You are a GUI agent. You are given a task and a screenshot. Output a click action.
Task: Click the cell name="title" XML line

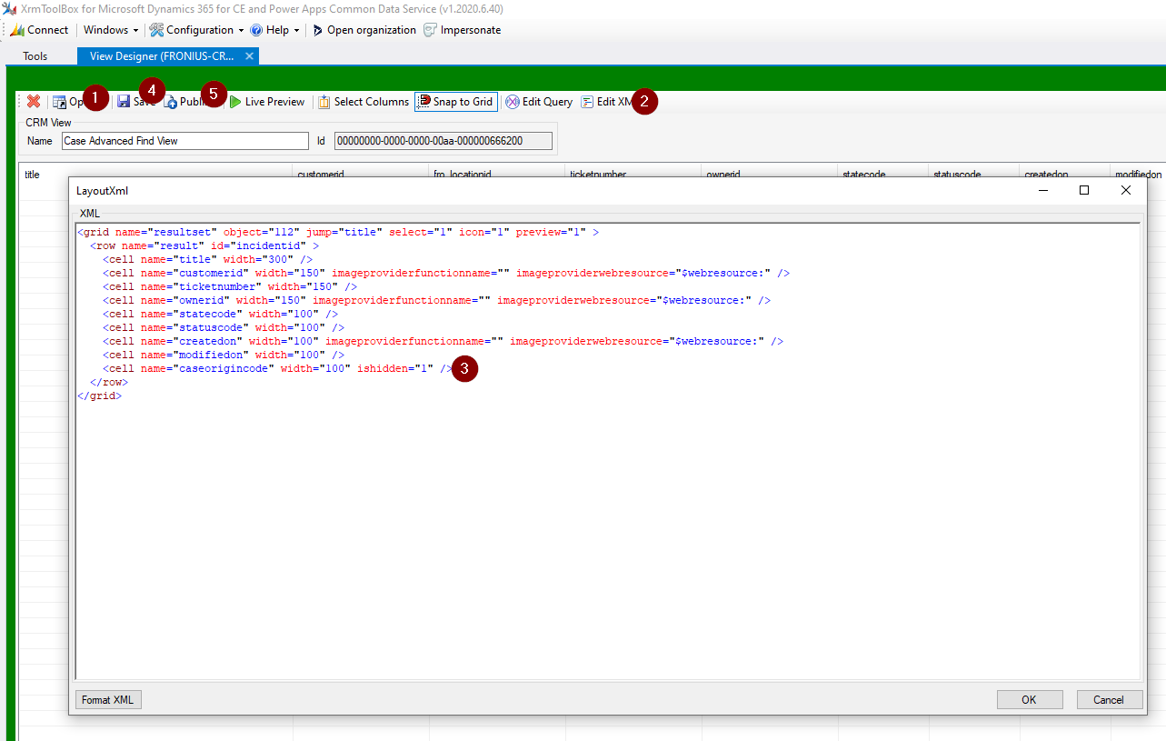pos(207,259)
